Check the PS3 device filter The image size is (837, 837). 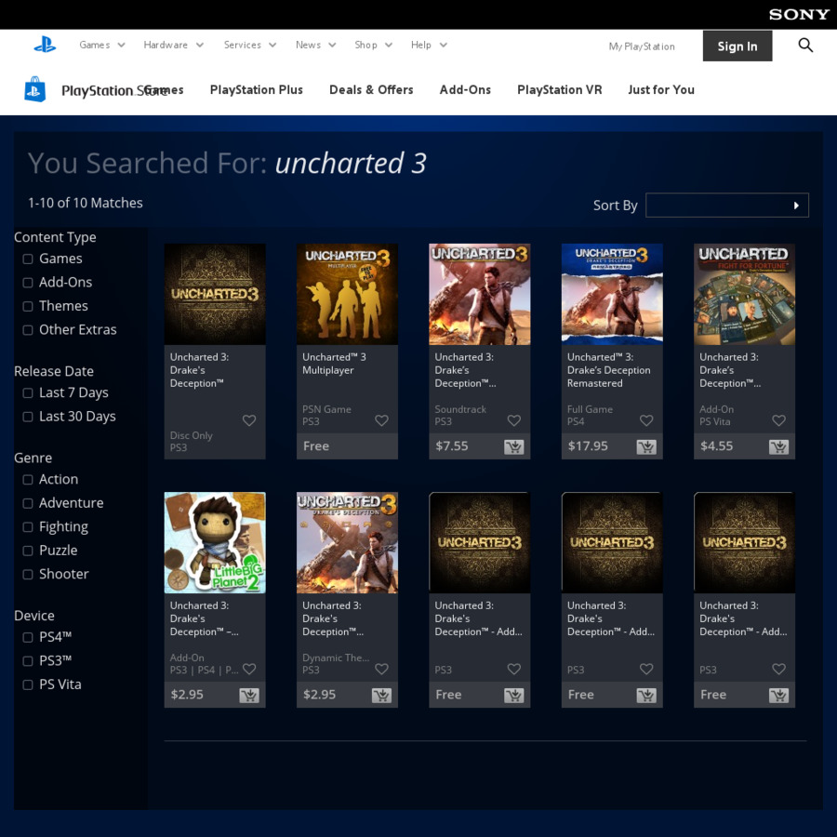pos(28,661)
